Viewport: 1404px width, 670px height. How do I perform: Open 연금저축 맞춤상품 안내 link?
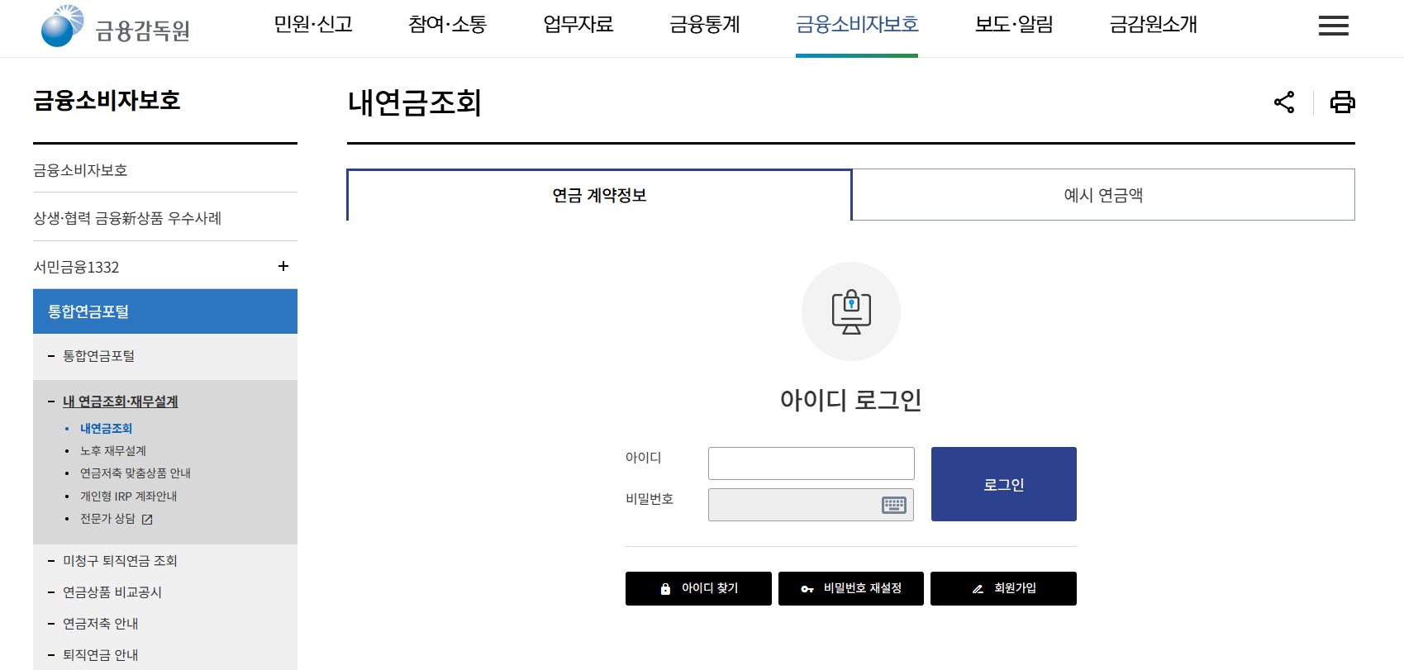coord(136,473)
